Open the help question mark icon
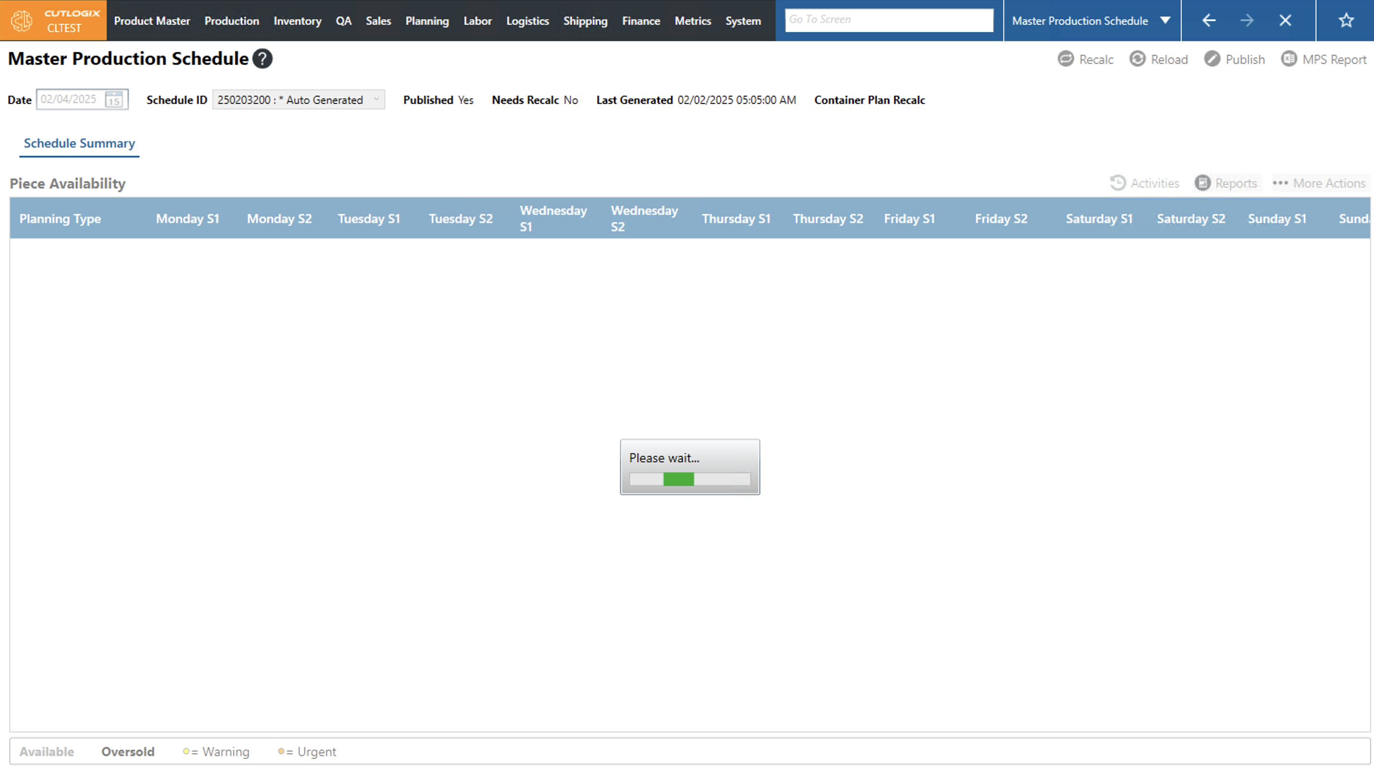The width and height of the screenshot is (1374, 769). pos(262,59)
